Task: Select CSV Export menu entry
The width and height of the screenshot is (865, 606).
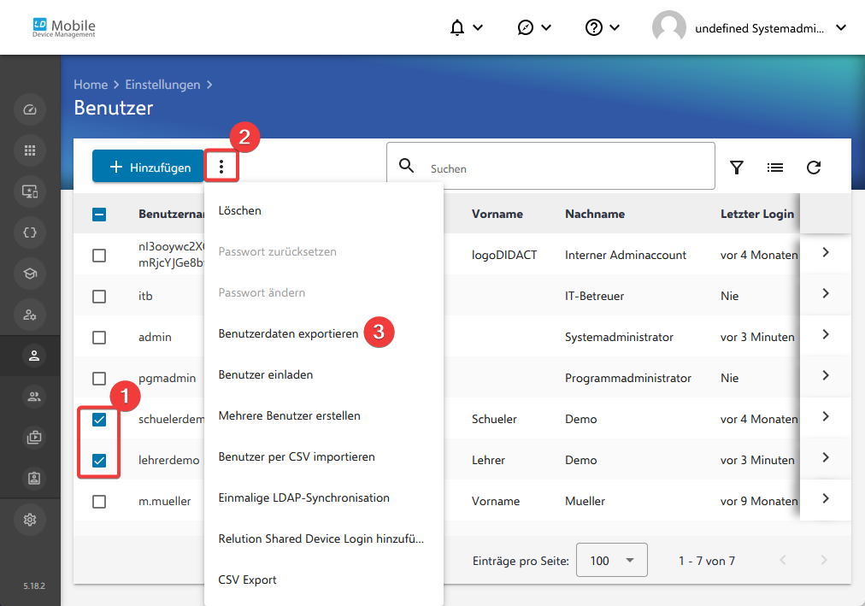Action: pos(247,580)
